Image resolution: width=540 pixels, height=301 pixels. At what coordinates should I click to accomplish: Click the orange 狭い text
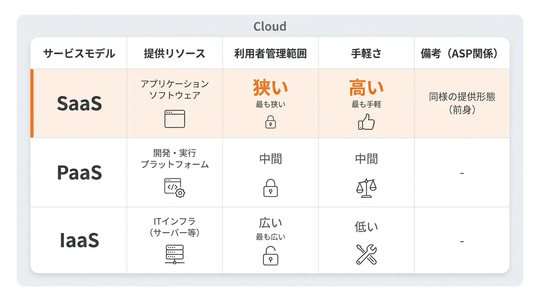[270, 88]
